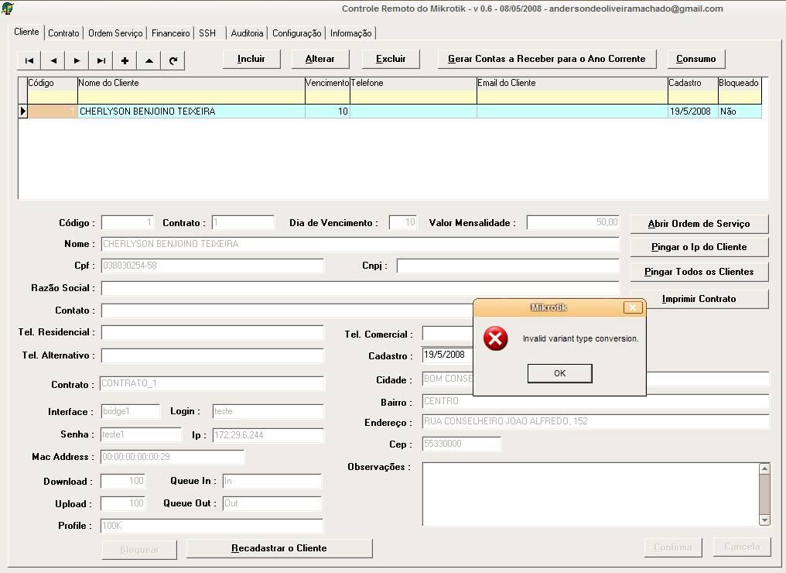Confirm error dialog with OK
This screenshot has height=573, width=786.
point(560,373)
